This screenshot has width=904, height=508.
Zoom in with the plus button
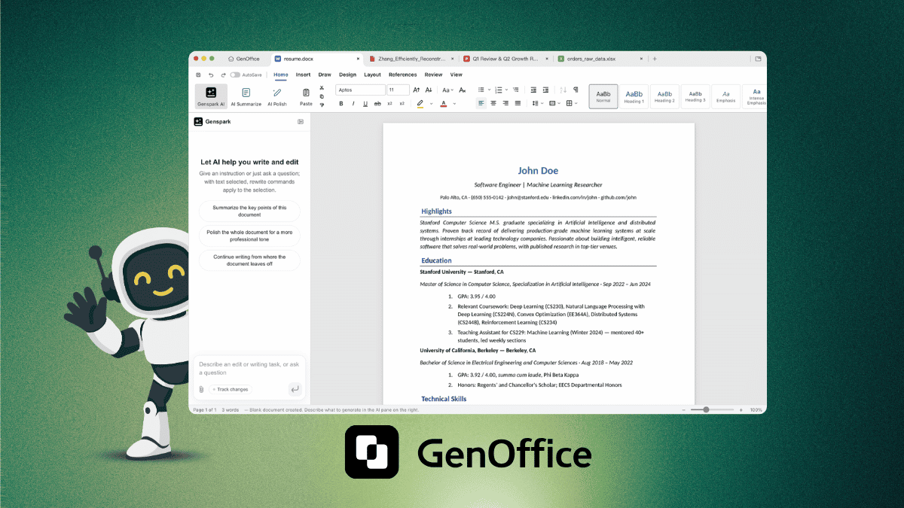click(x=741, y=409)
